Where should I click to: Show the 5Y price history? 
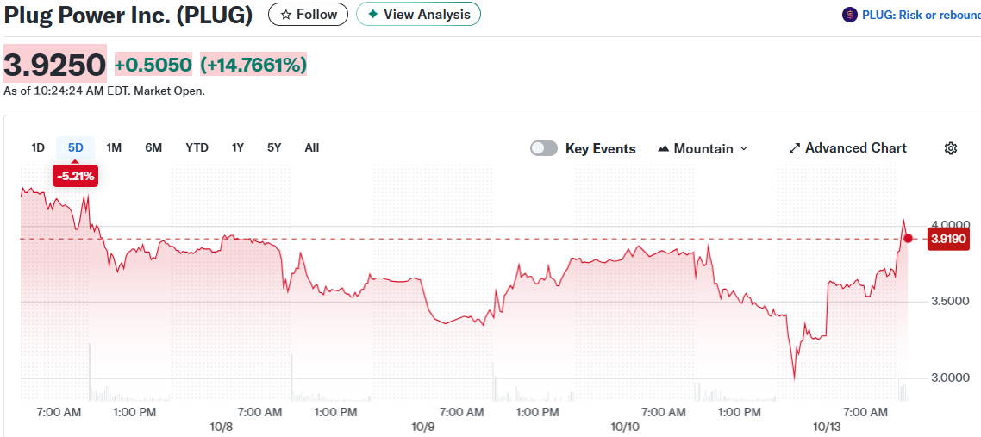pos(274,147)
